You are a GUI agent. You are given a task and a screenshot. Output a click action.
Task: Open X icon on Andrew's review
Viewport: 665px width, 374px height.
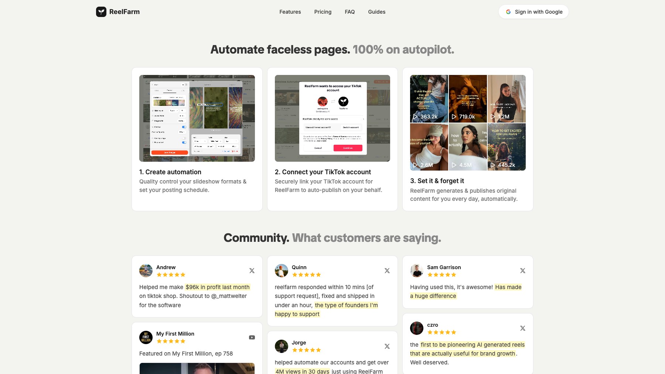252,271
